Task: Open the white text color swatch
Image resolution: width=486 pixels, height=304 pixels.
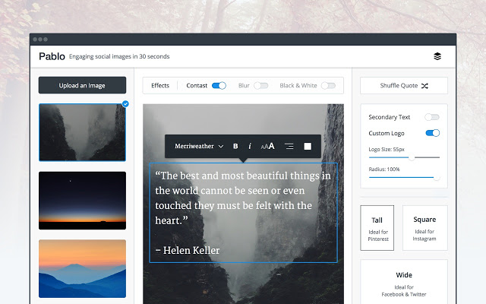Action: point(308,146)
